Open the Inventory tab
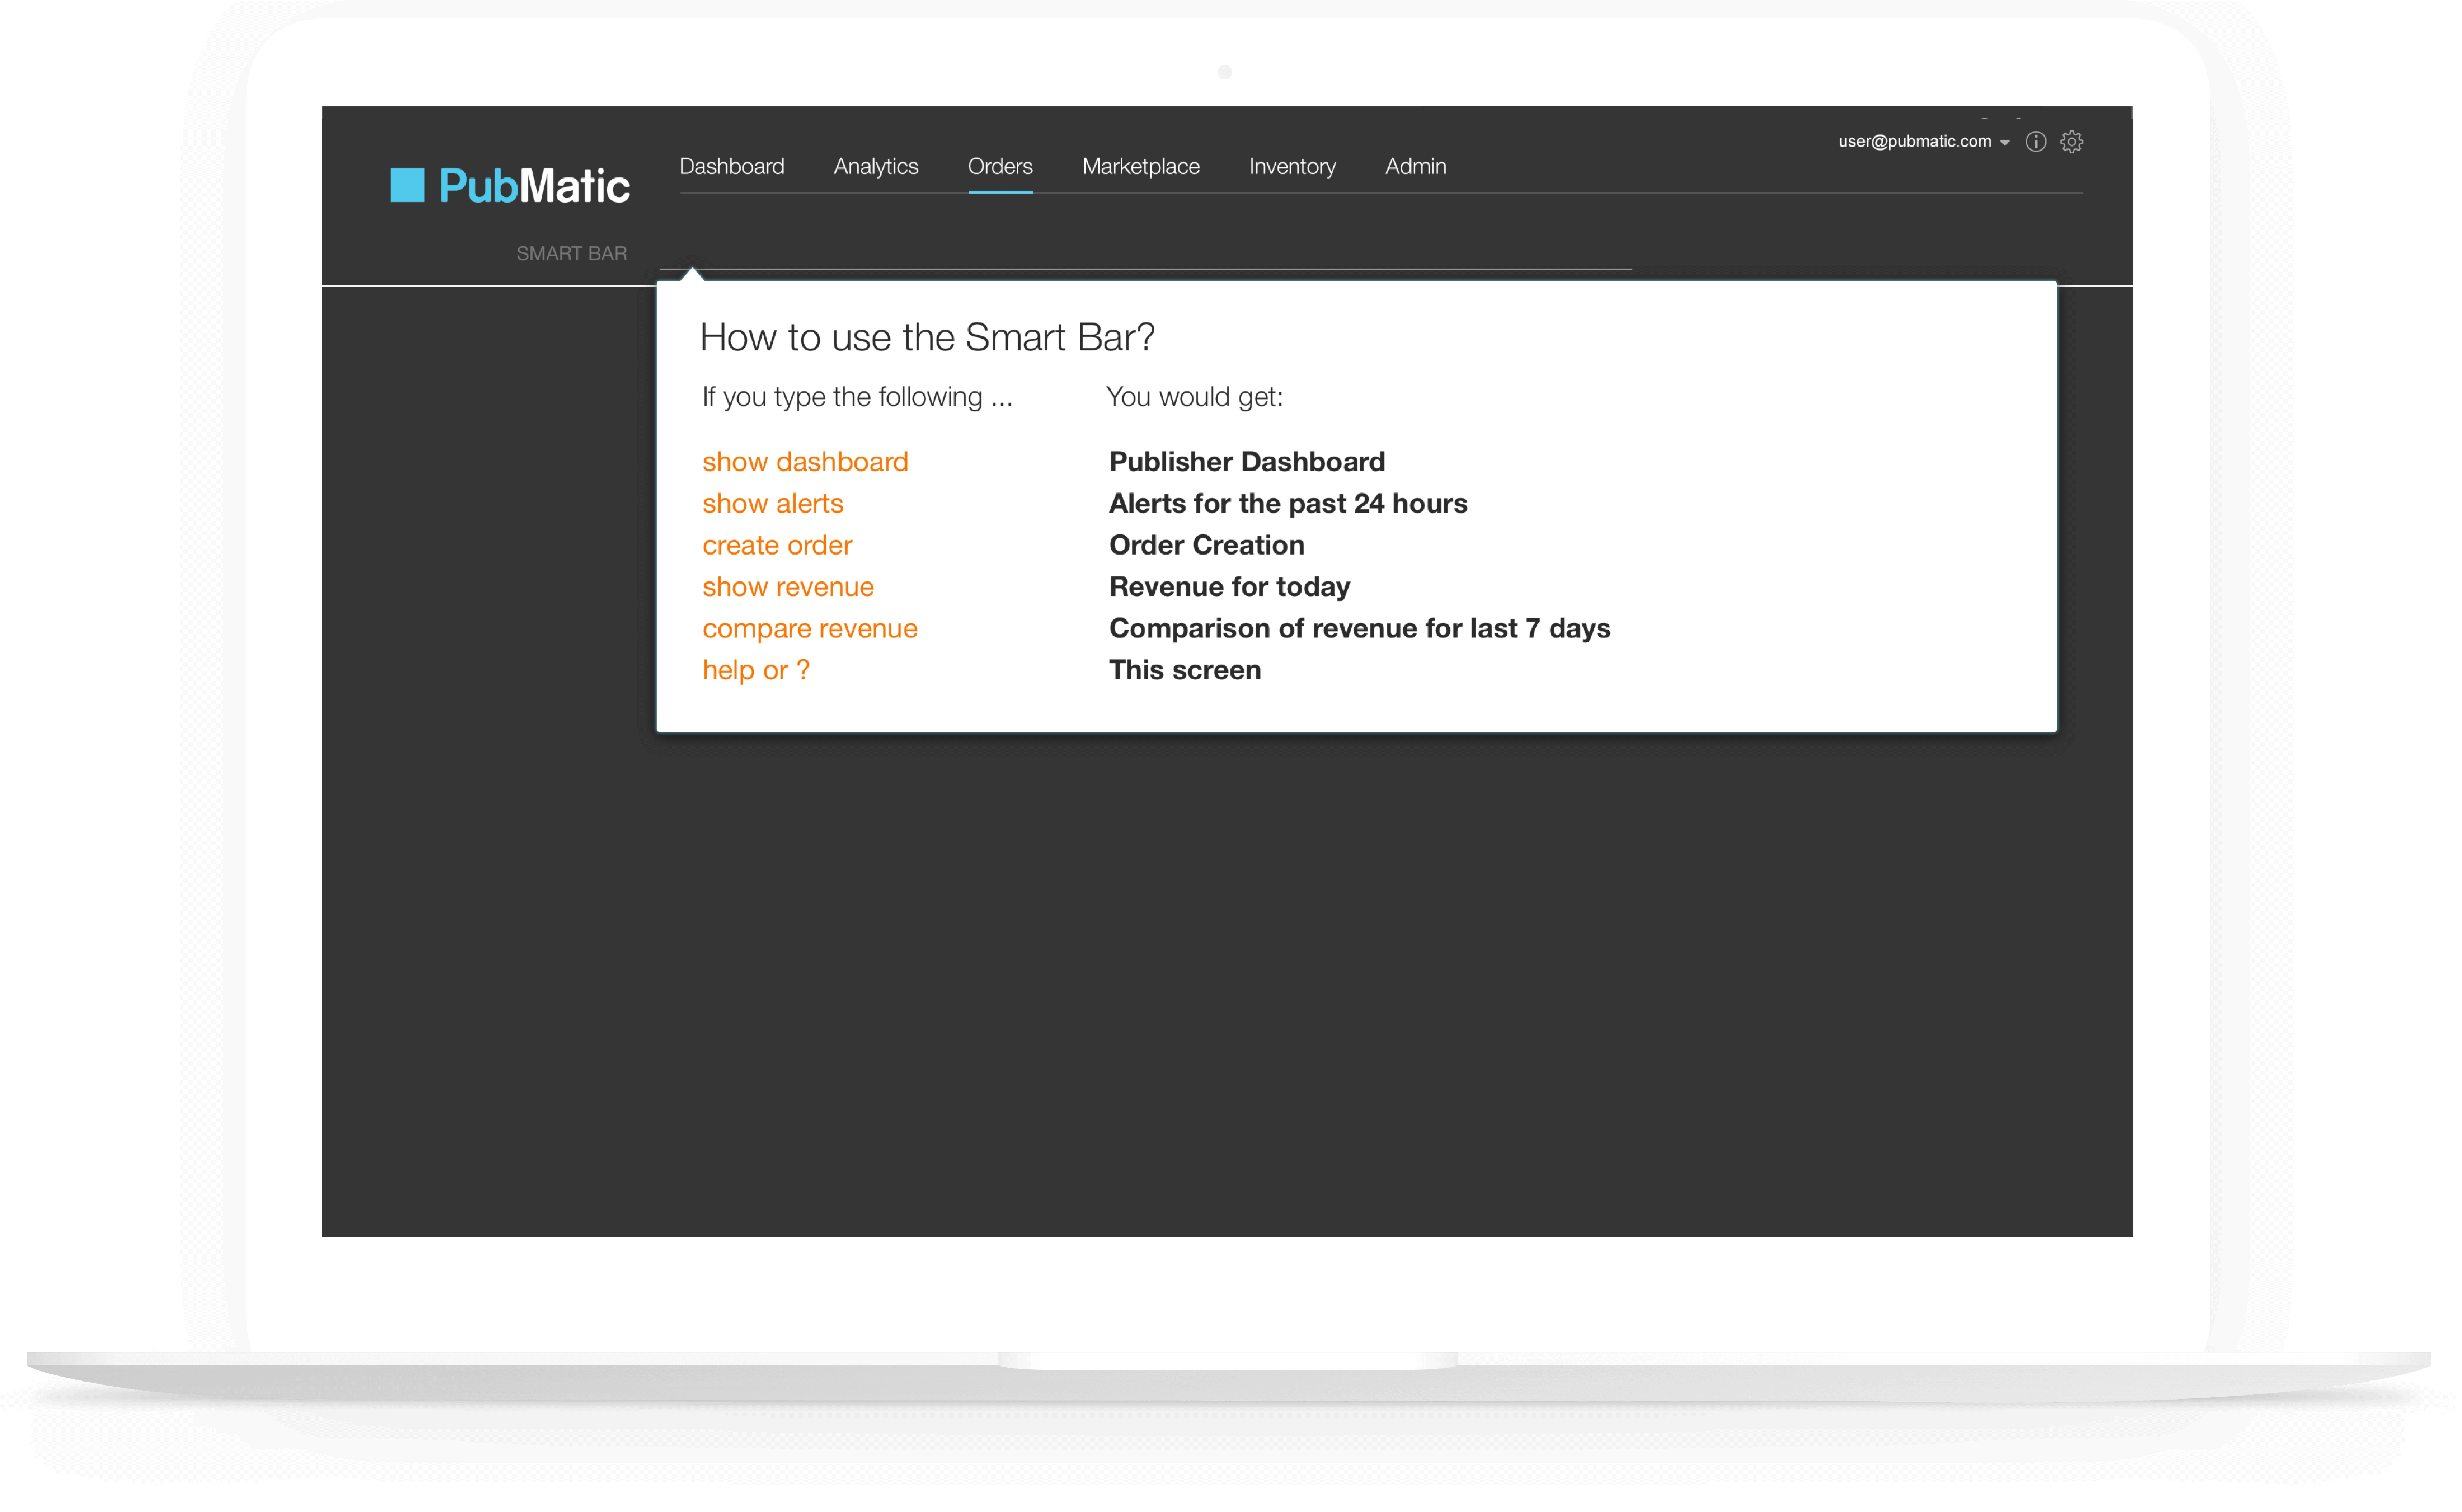 click(1291, 167)
